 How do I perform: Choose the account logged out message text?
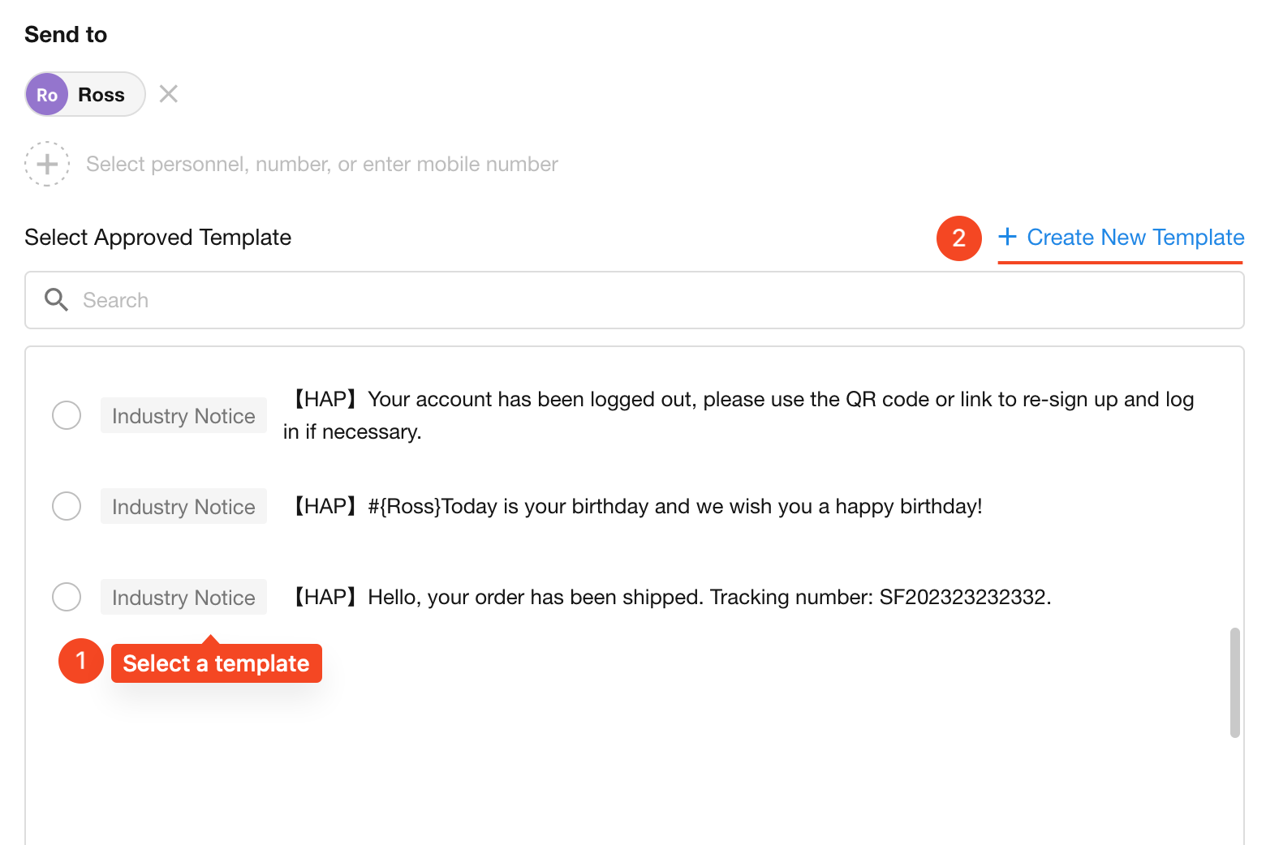(x=738, y=415)
